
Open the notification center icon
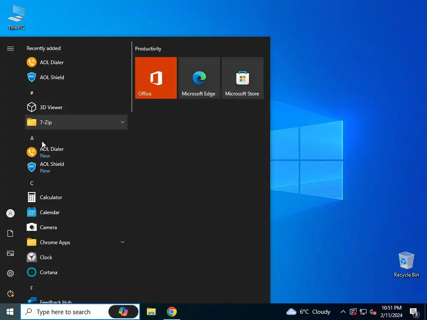(x=414, y=312)
